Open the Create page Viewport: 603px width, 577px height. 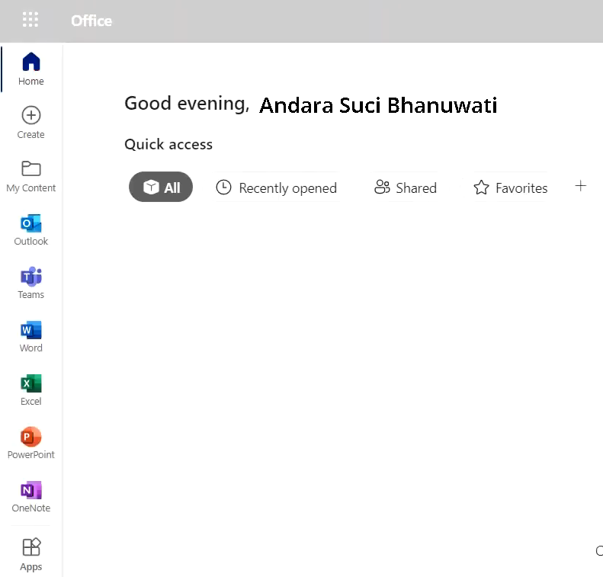coord(31,122)
